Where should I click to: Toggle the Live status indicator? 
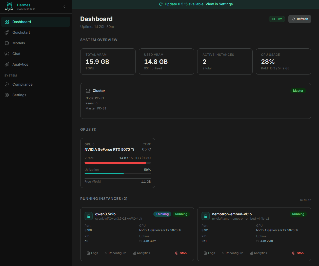click(x=277, y=19)
